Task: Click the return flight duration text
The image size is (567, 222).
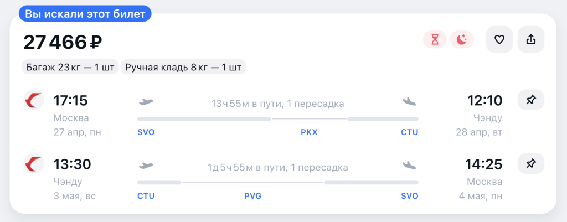Action: click(x=277, y=167)
